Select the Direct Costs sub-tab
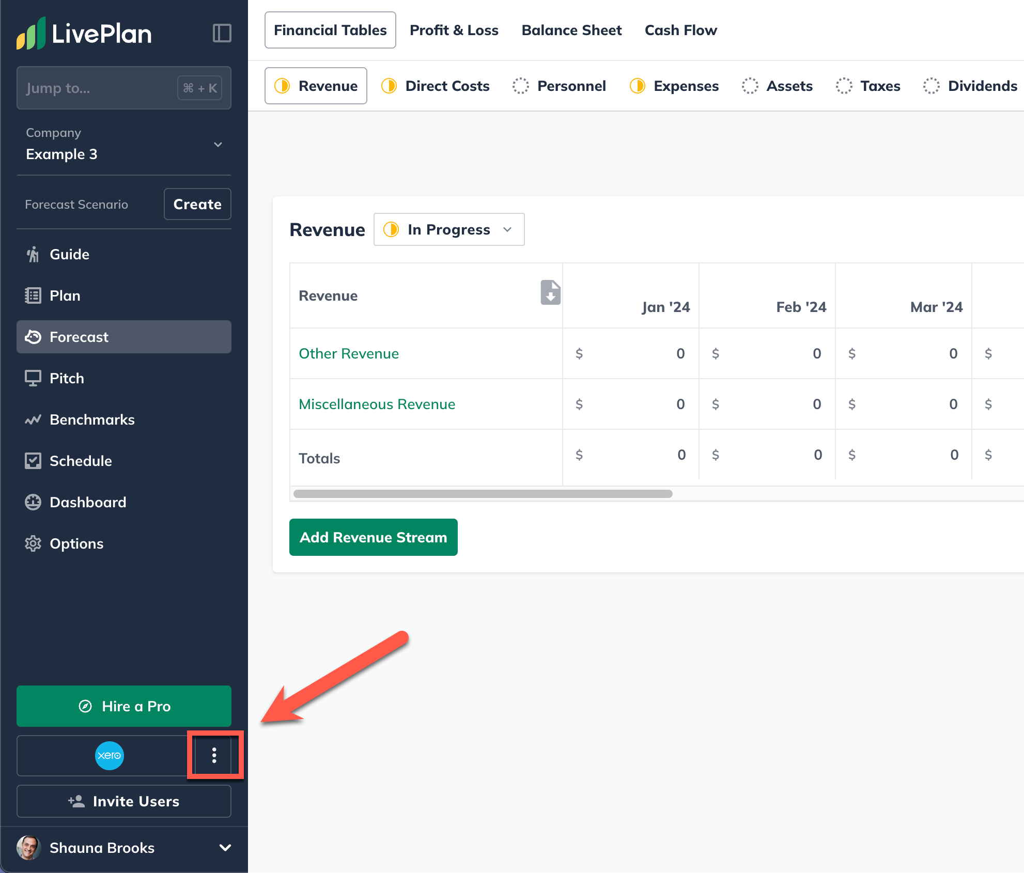The width and height of the screenshot is (1024, 873). (x=436, y=86)
